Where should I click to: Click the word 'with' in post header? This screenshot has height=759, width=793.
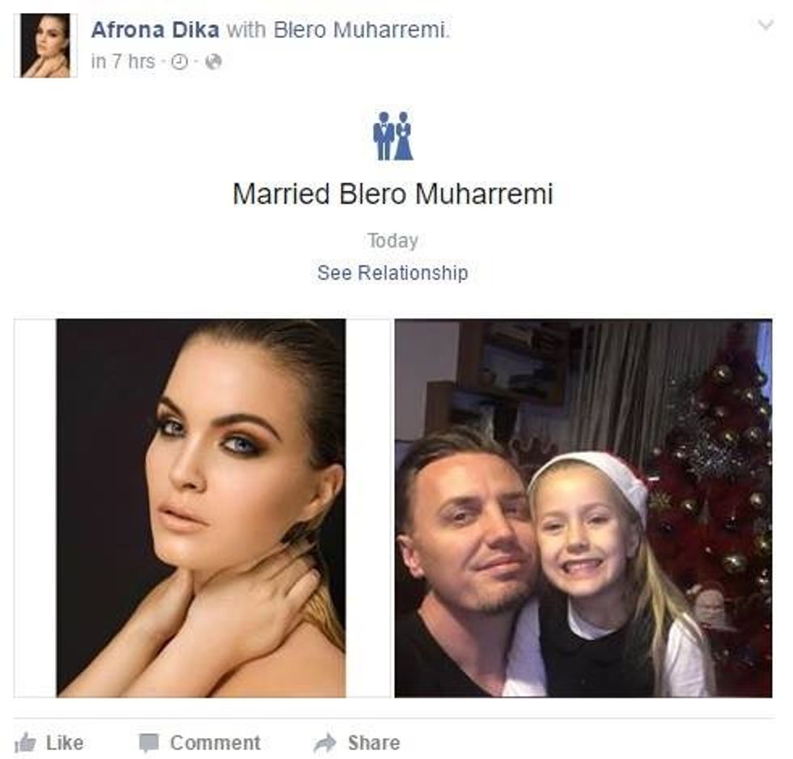[x=246, y=30]
